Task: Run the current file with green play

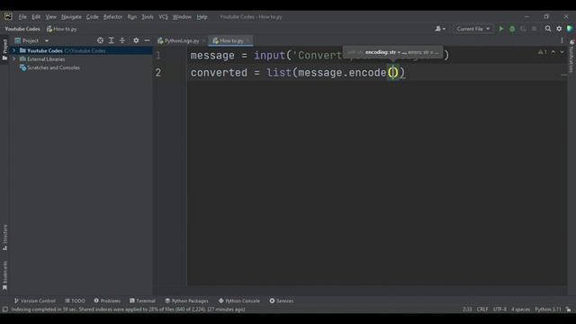Action: [x=501, y=29]
